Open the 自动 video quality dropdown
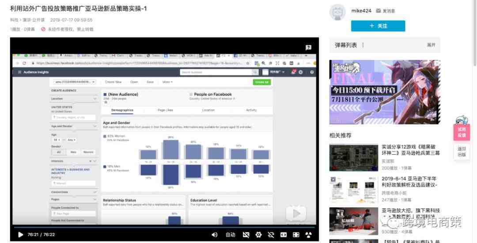 point(230,235)
